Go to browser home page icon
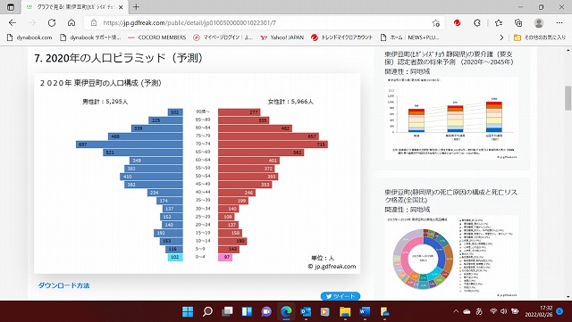 [x=71, y=22]
